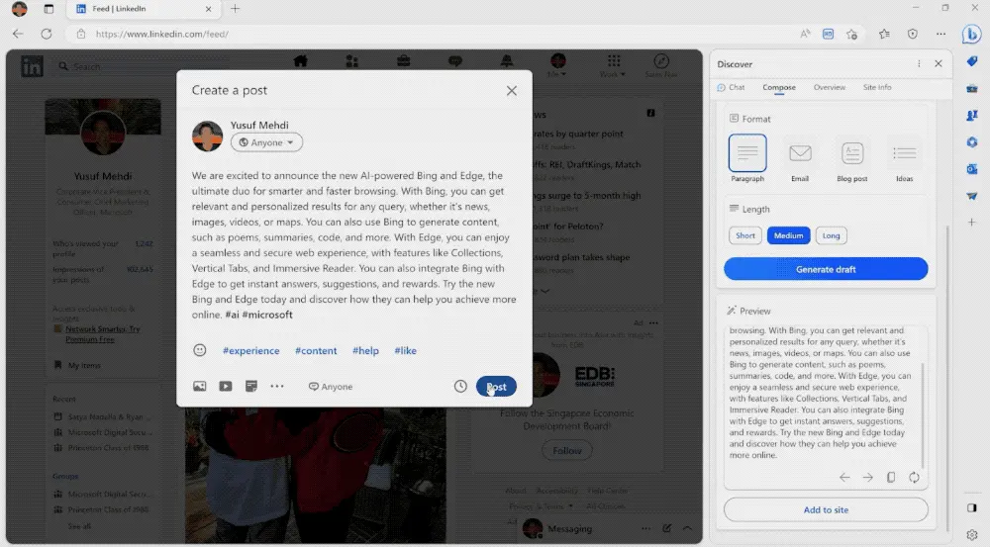Open Discover panel more options menu
Screen dimensions: 990x547
click(x=919, y=63)
